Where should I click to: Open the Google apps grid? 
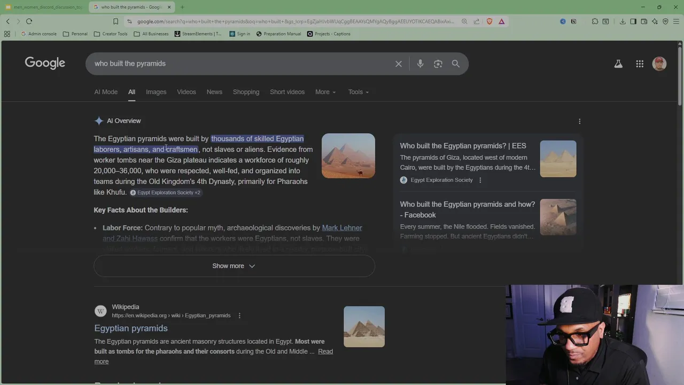640,64
